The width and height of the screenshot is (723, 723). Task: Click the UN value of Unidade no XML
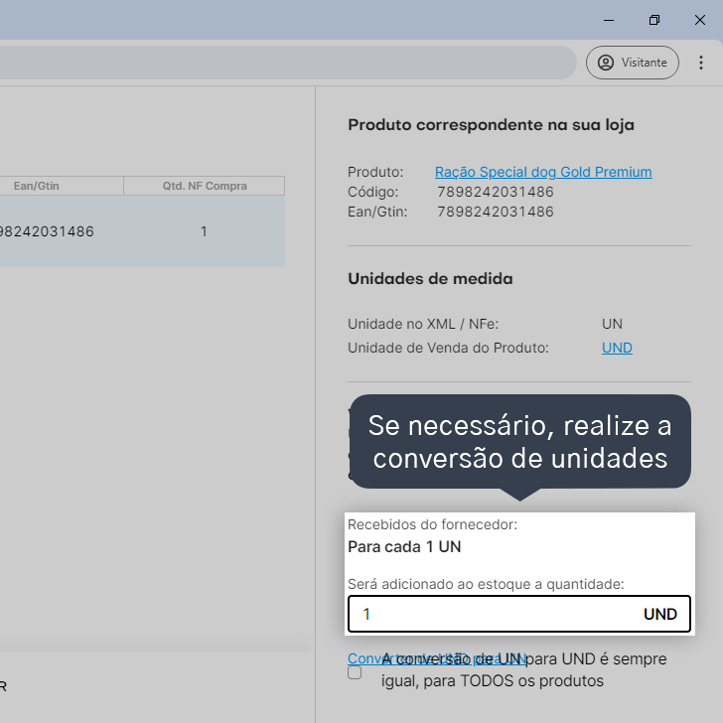(612, 324)
